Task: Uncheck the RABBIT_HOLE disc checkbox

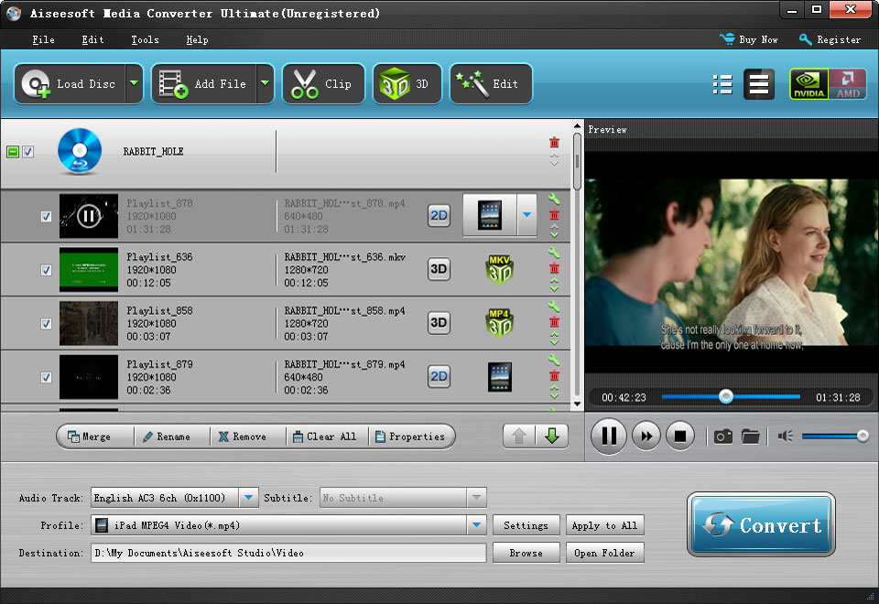Action: [x=28, y=152]
